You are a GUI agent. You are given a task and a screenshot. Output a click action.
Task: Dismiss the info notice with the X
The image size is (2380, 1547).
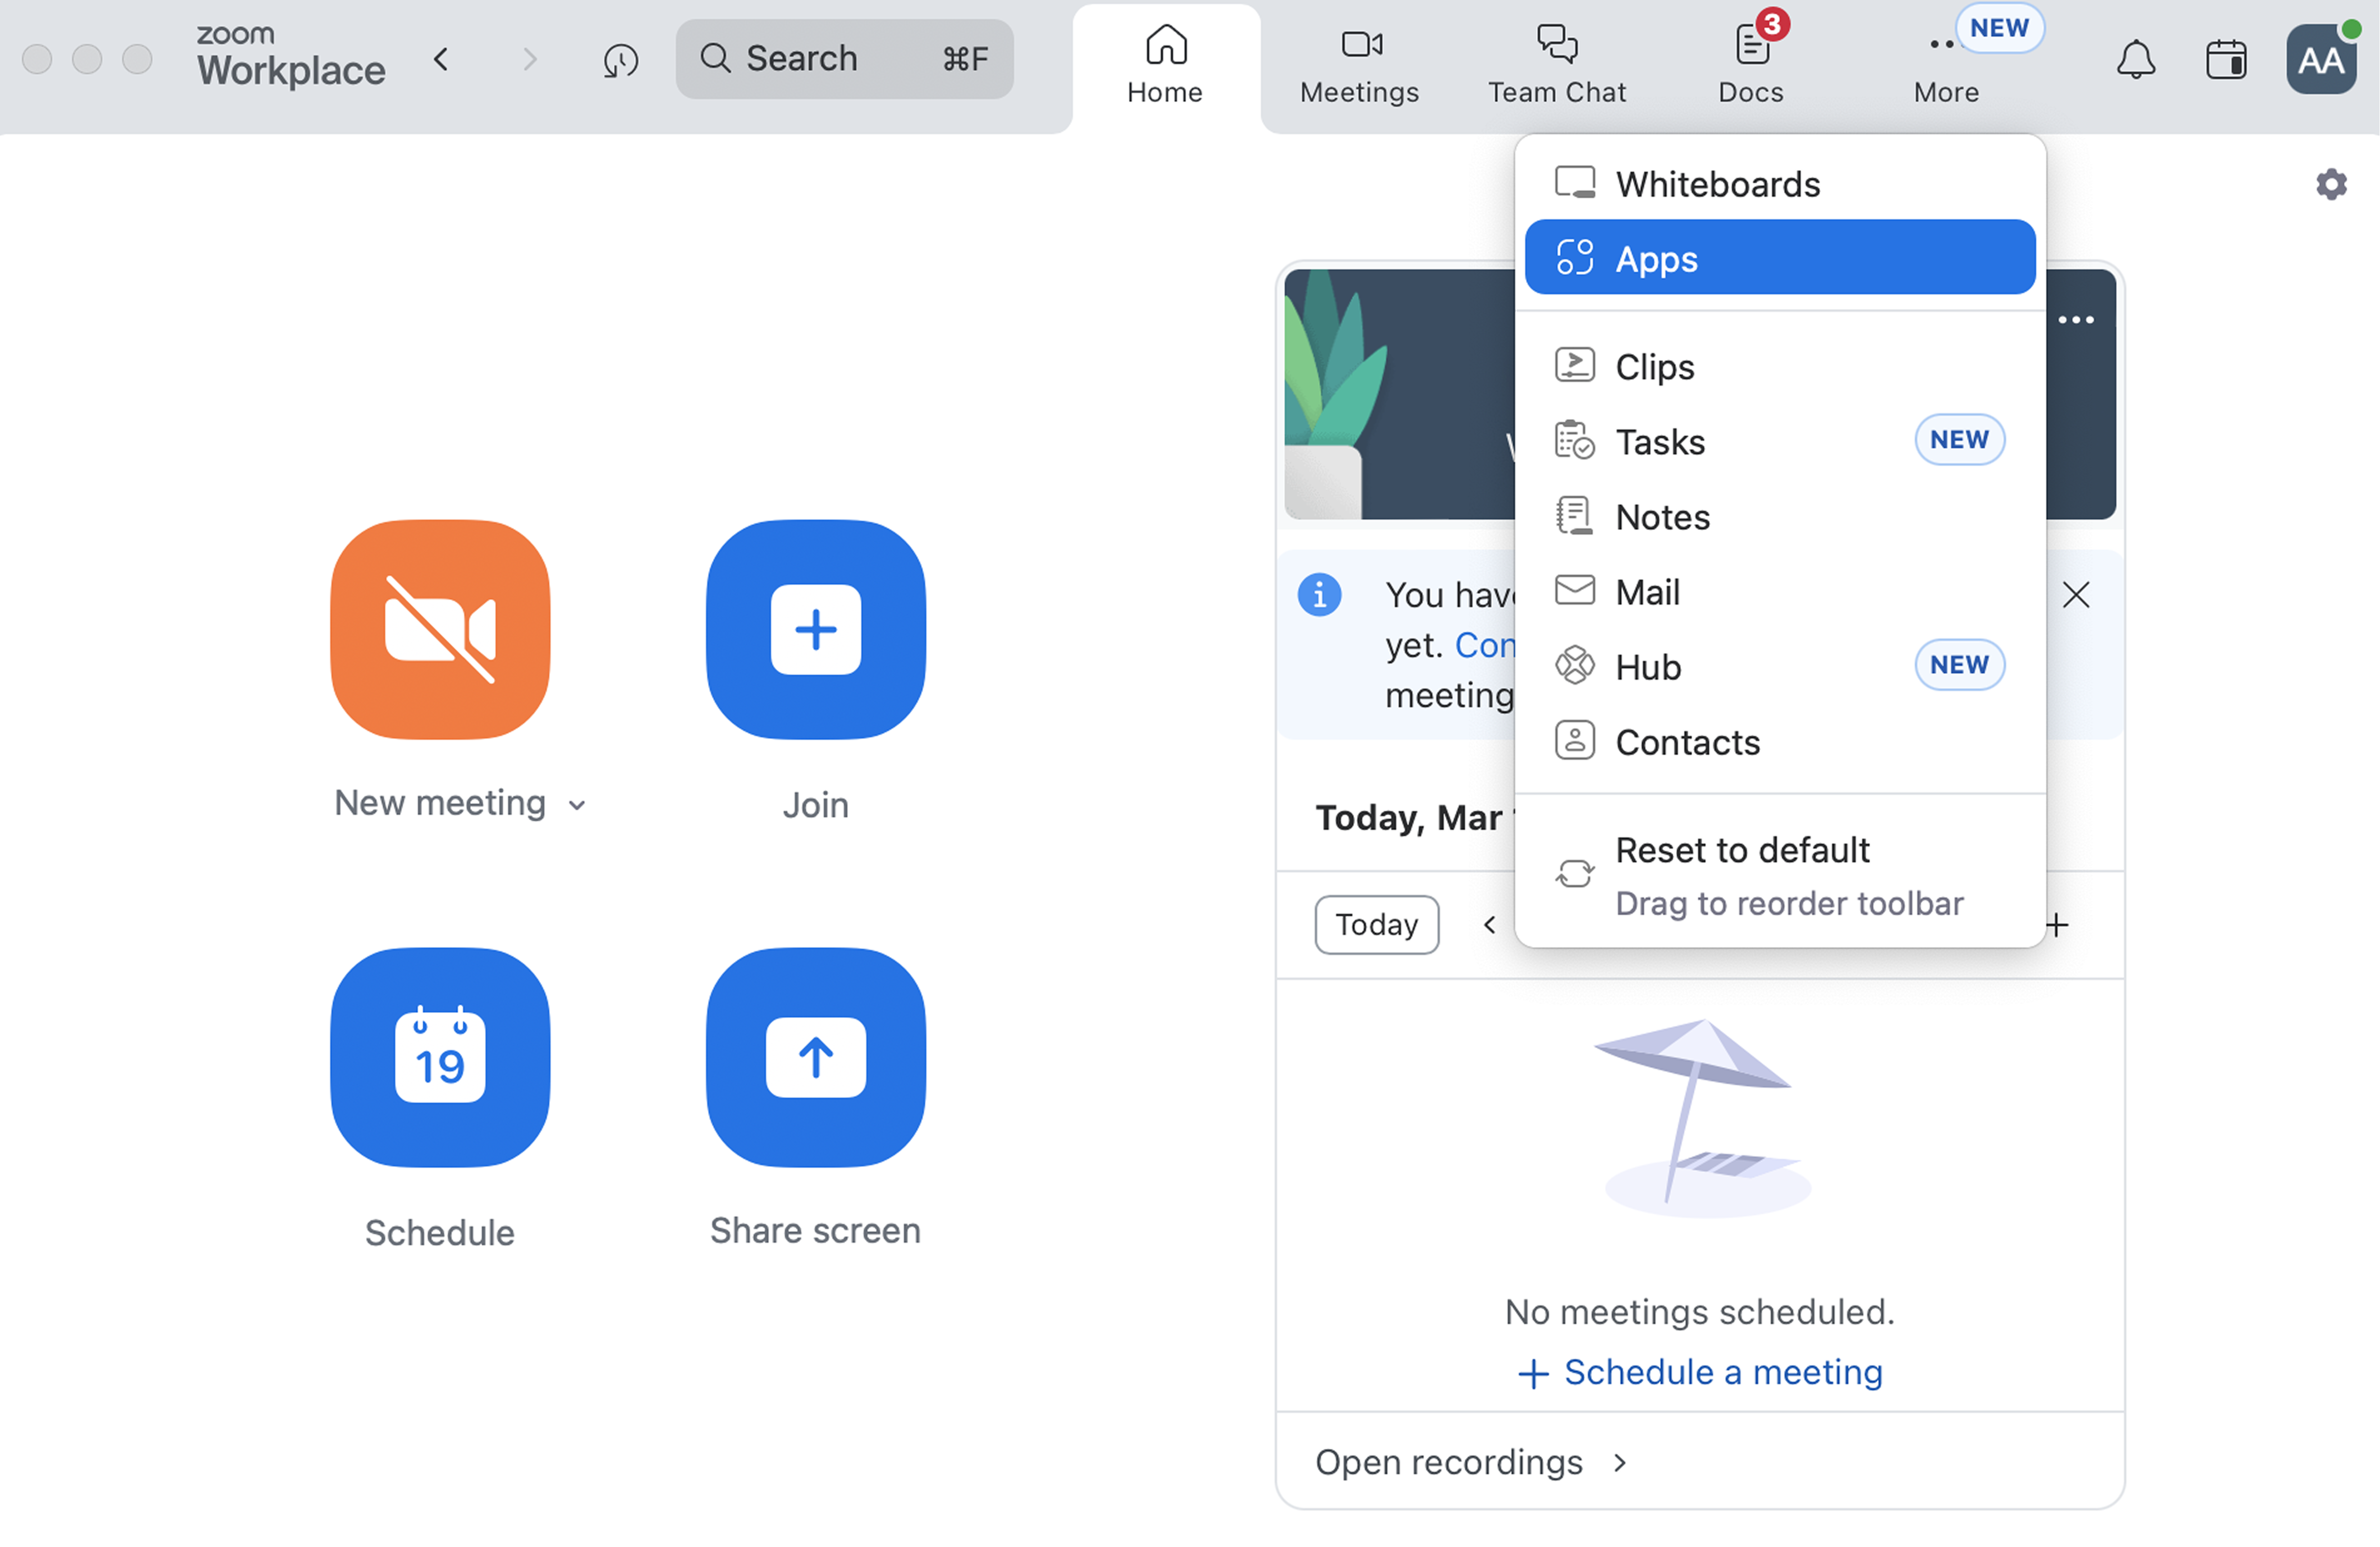coord(2076,595)
